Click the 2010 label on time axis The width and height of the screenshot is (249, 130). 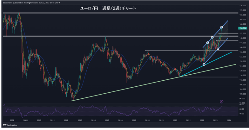coord(39,120)
